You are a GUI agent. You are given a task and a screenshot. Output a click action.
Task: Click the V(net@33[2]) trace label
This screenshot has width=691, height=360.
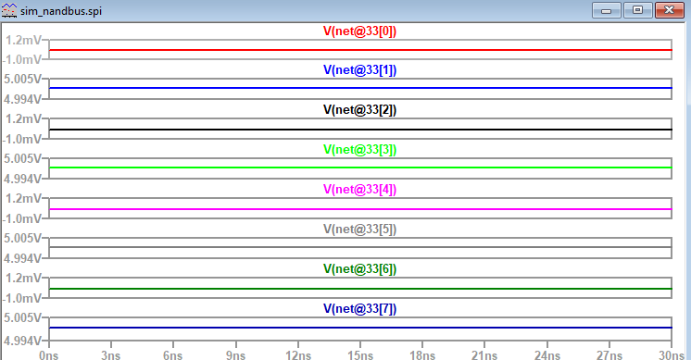click(x=359, y=109)
